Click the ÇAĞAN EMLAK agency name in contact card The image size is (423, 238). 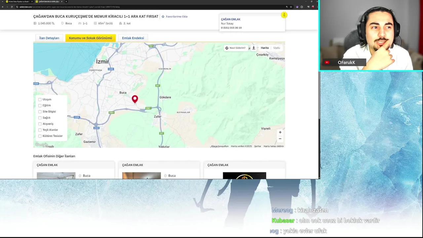(231, 19)
